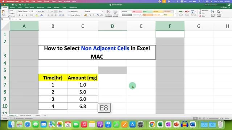Click the Format painter brush icon
The image size is (232, 130).
[x=9, y=16]
